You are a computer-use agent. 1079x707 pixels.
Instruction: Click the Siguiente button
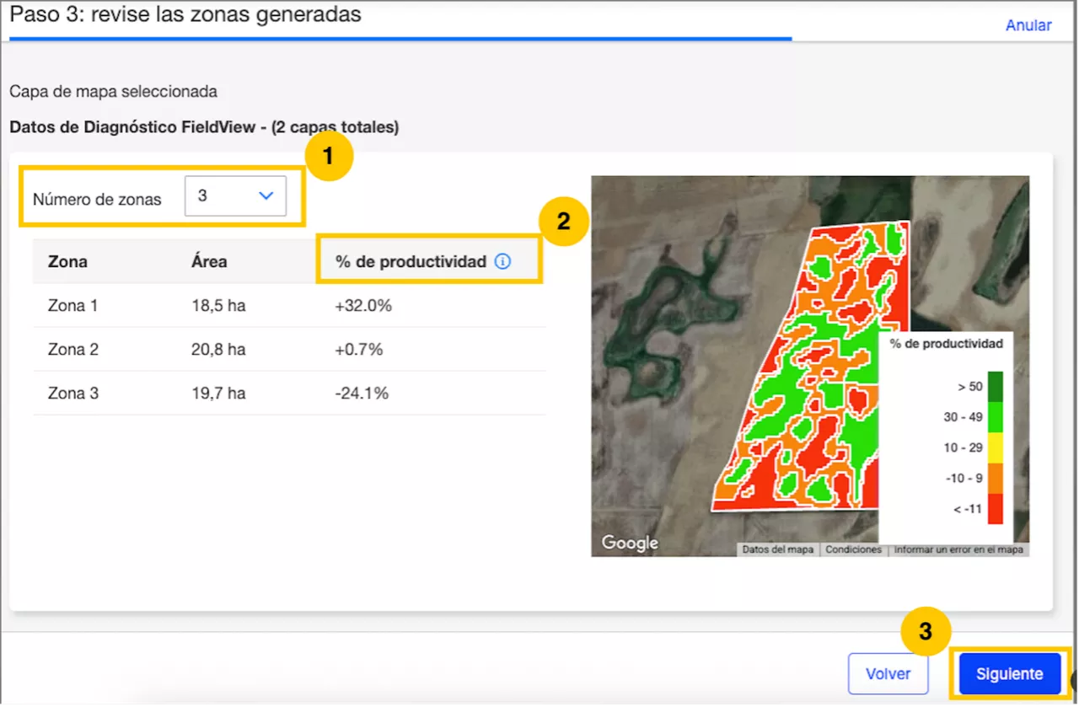click(x=1009, y=674)
